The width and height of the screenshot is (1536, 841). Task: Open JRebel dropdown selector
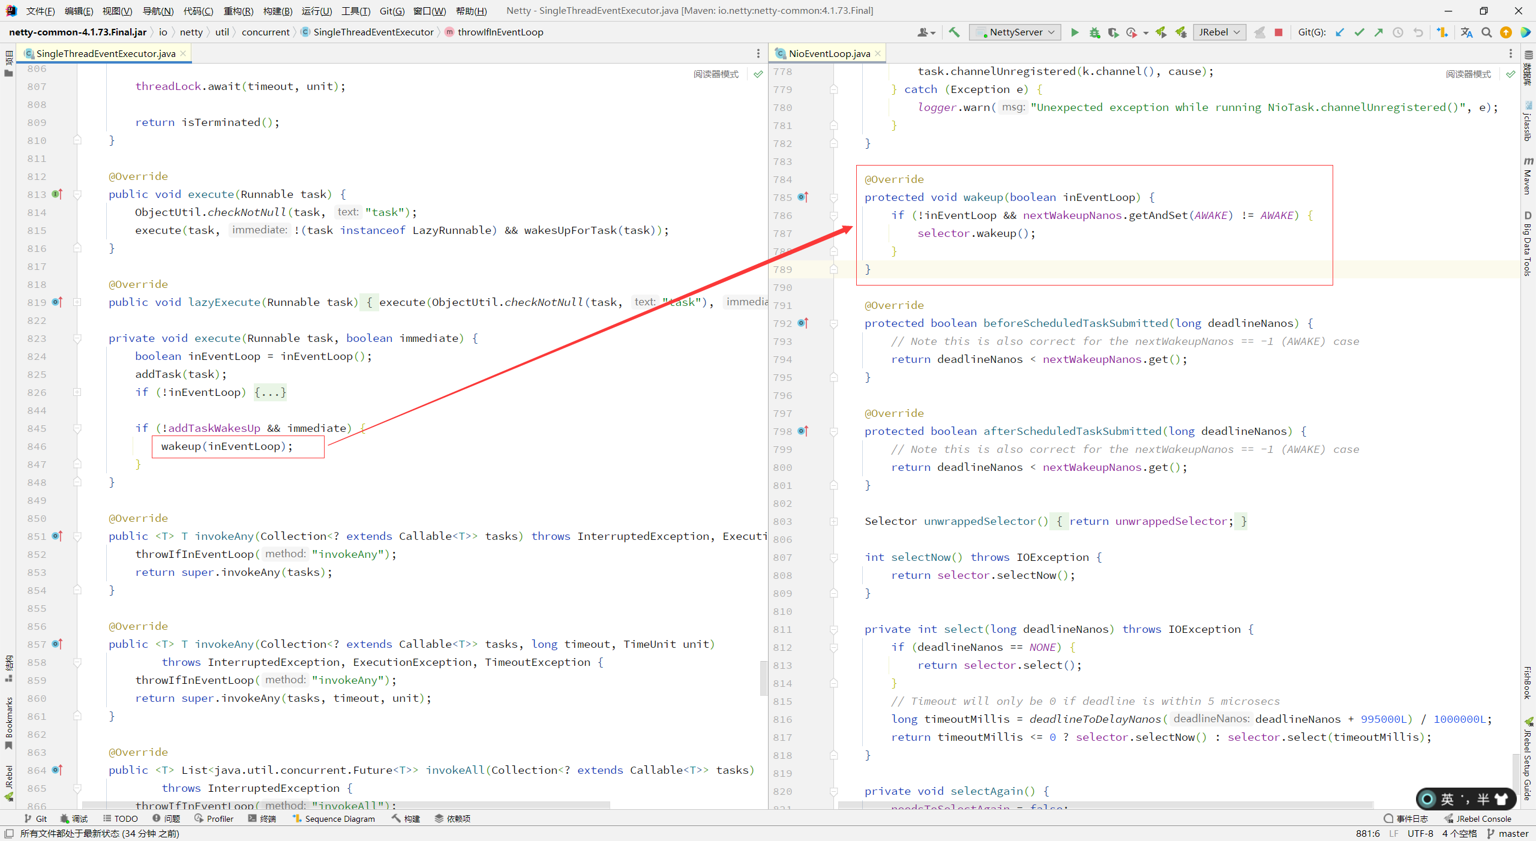1219,32
